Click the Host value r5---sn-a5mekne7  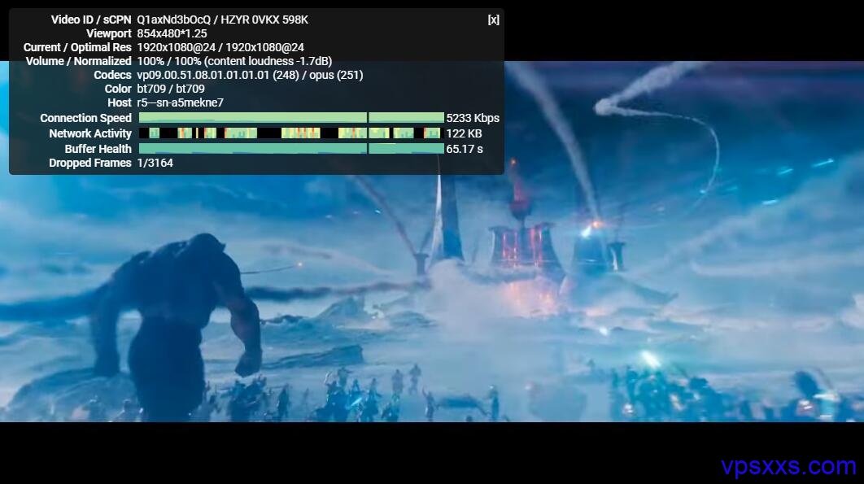coord(180,102)
